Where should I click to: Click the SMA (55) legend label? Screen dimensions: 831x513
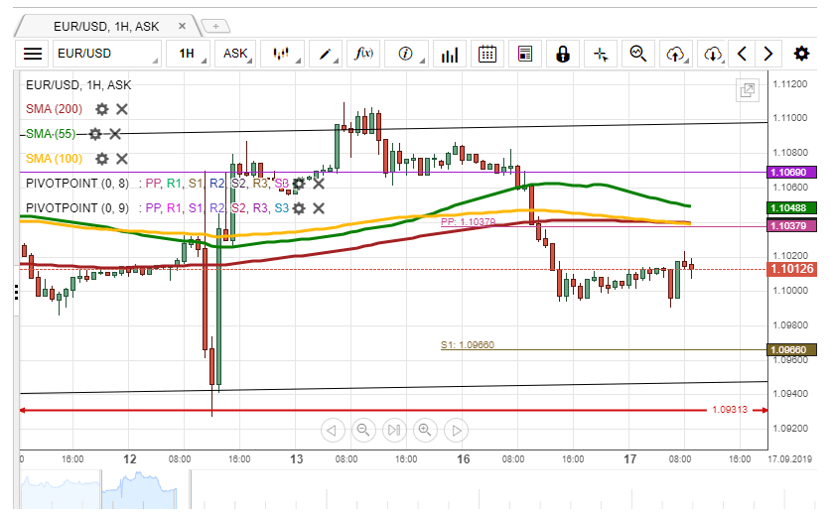[51, 134]
